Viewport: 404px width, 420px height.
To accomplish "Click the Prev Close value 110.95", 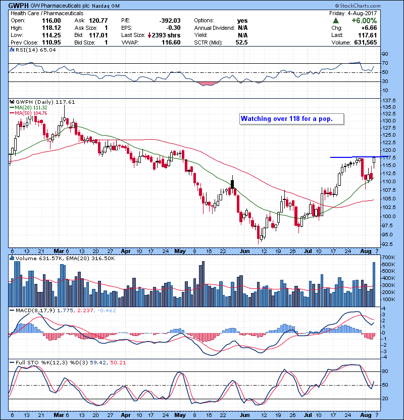I will coord(52,43).
